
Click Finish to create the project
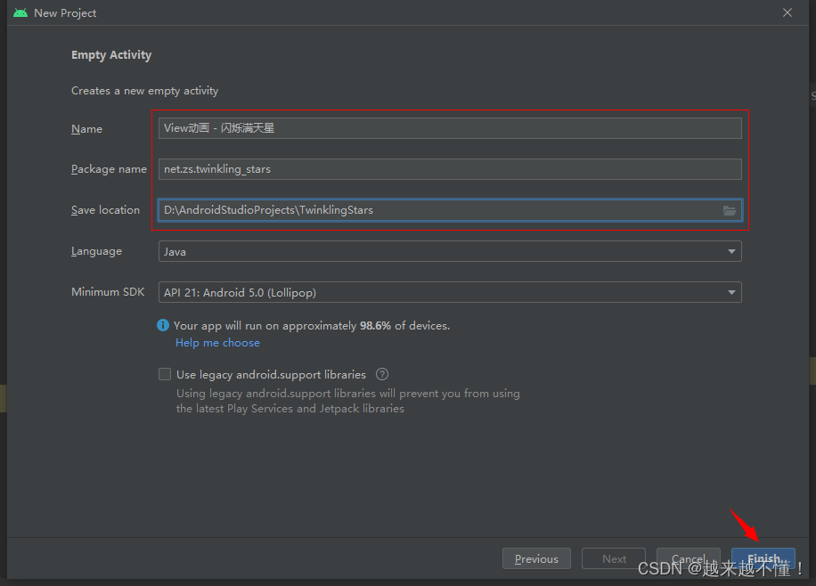click(x=763, y=558)
